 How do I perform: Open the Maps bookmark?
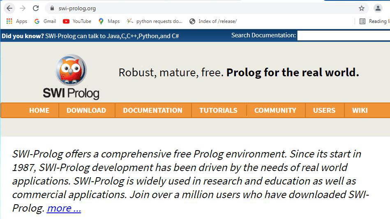[109, 21]
